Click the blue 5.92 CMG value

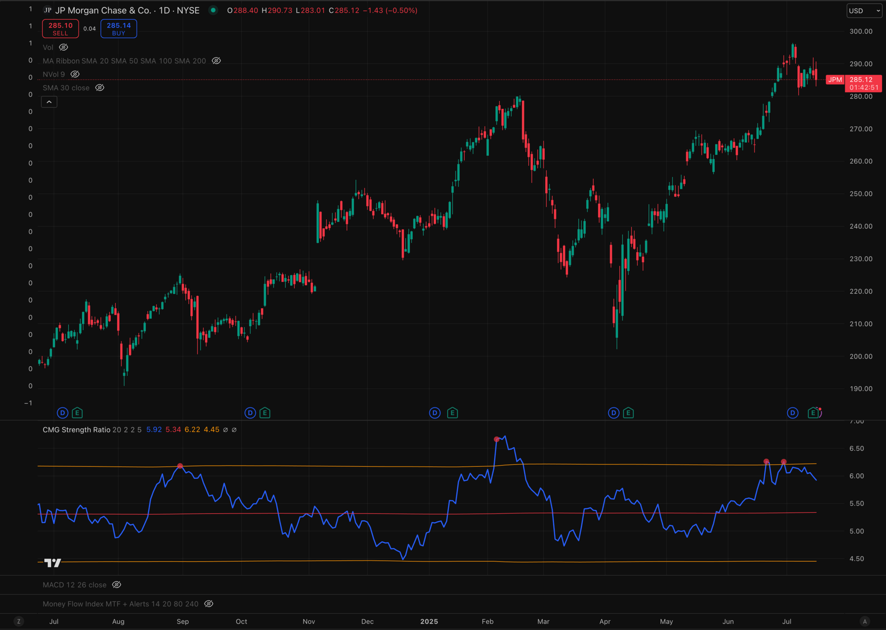pos(154,430)
